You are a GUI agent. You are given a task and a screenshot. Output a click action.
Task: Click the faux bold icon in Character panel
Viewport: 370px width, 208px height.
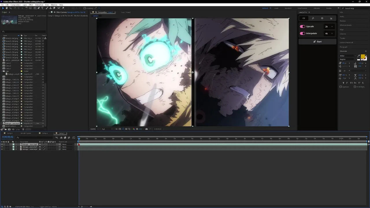pos(343,83)
